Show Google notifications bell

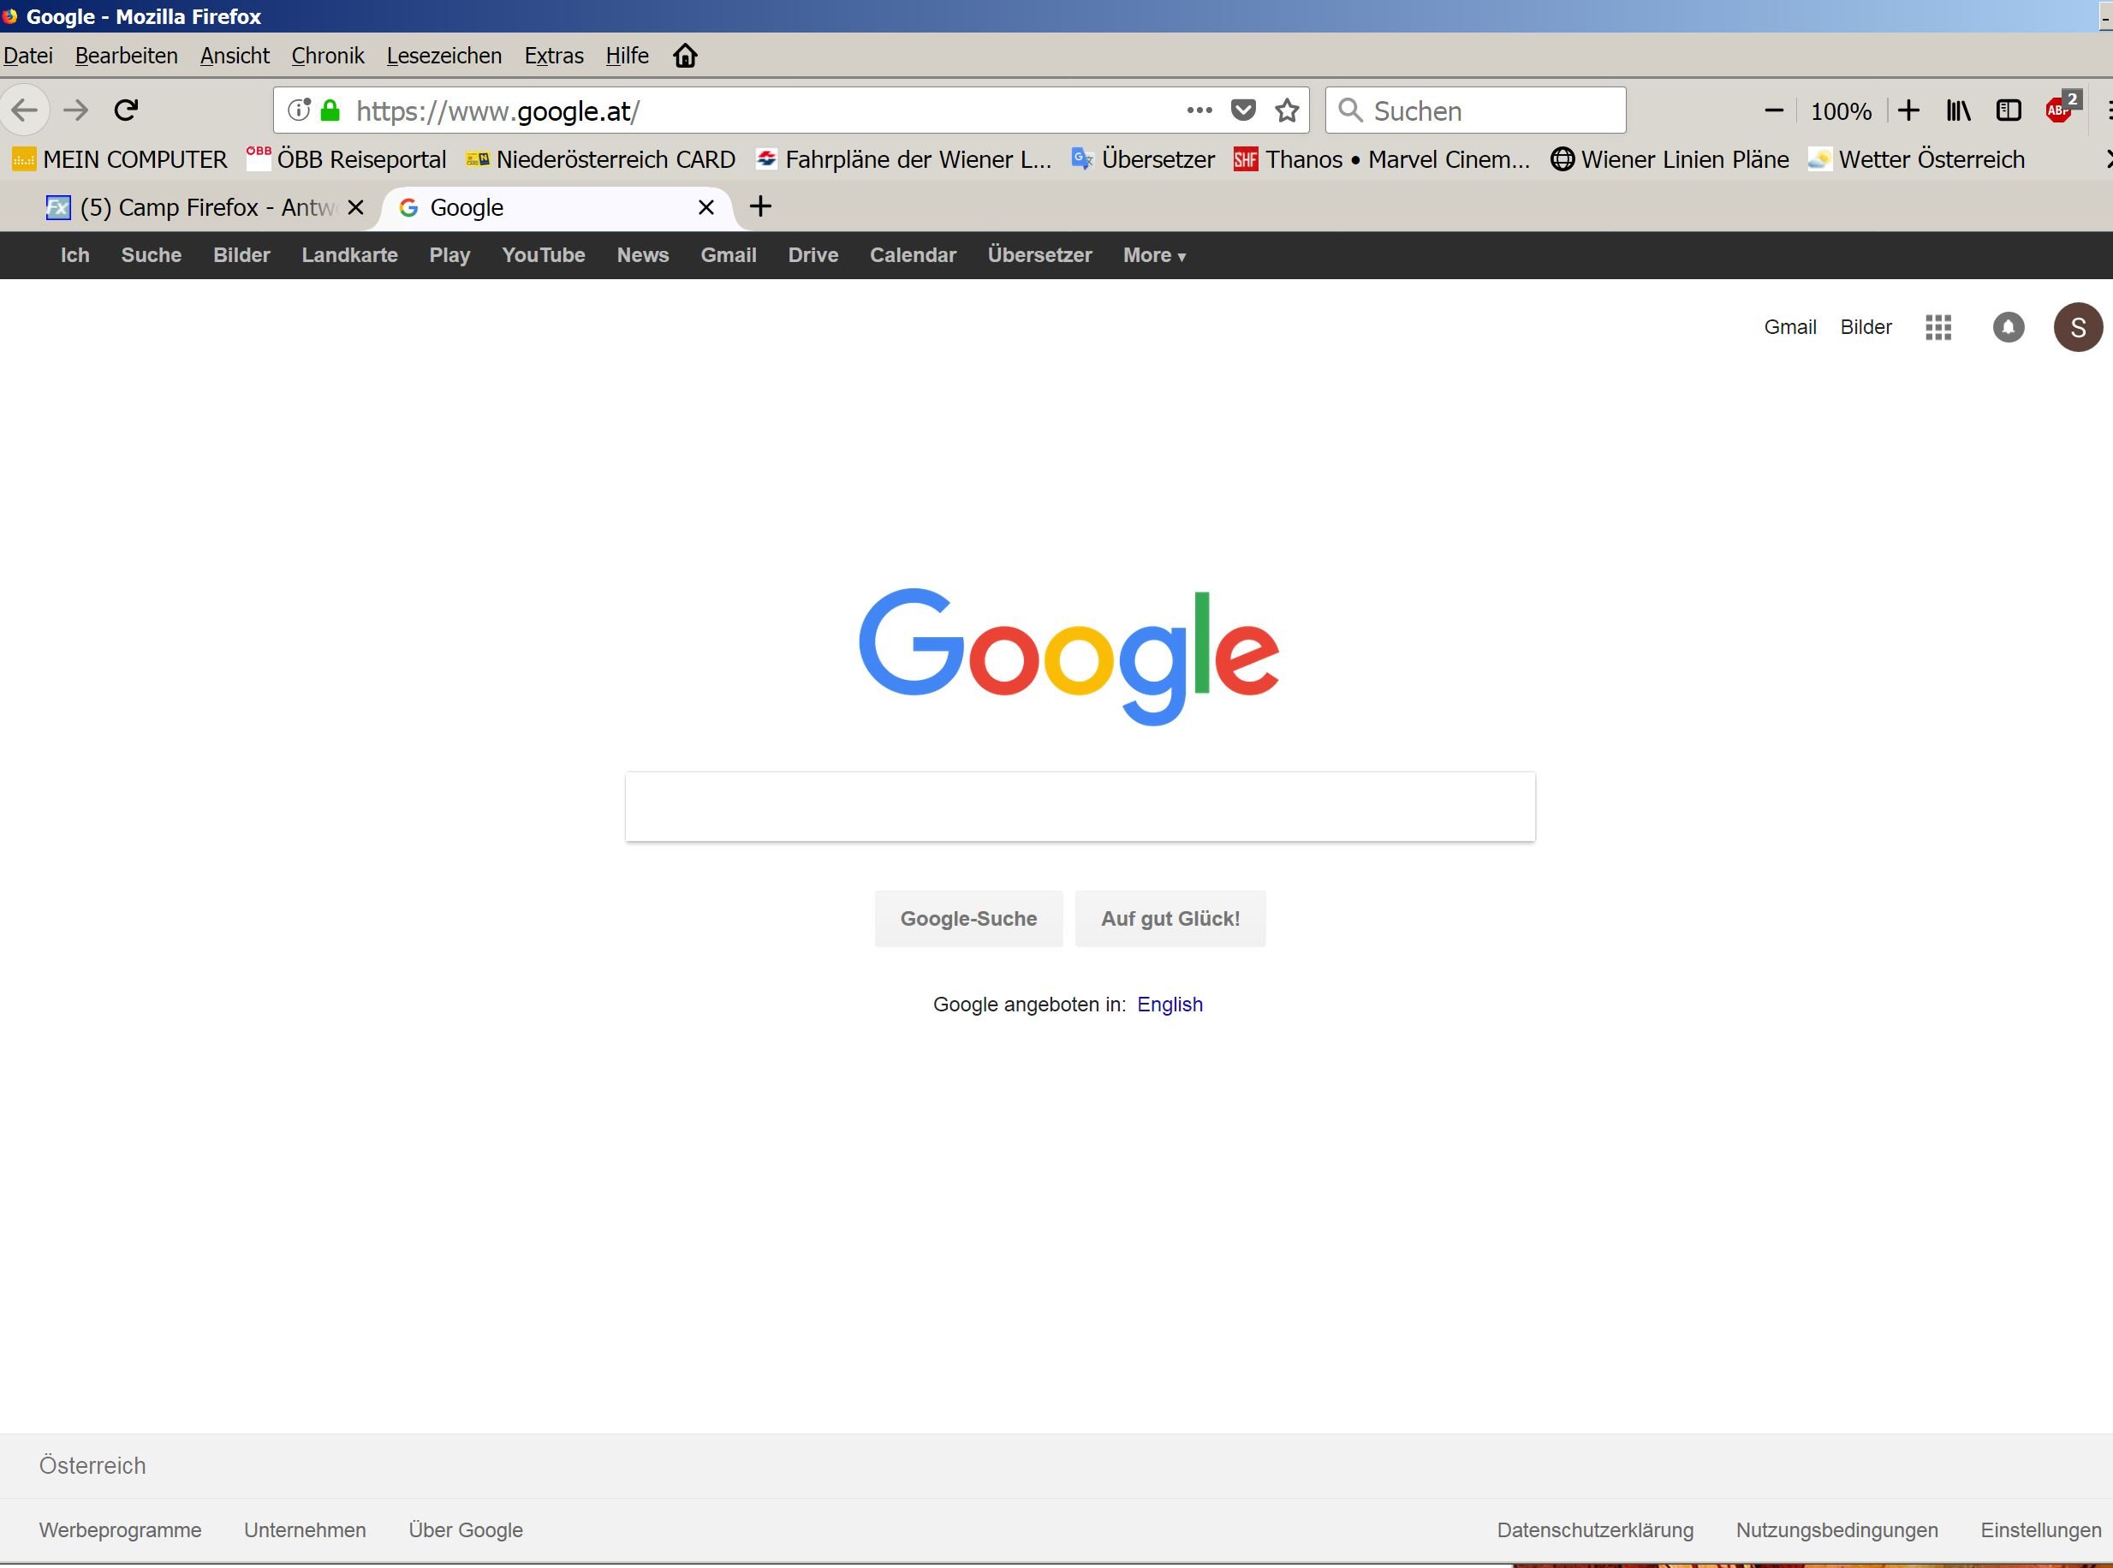click(2008, 327)
